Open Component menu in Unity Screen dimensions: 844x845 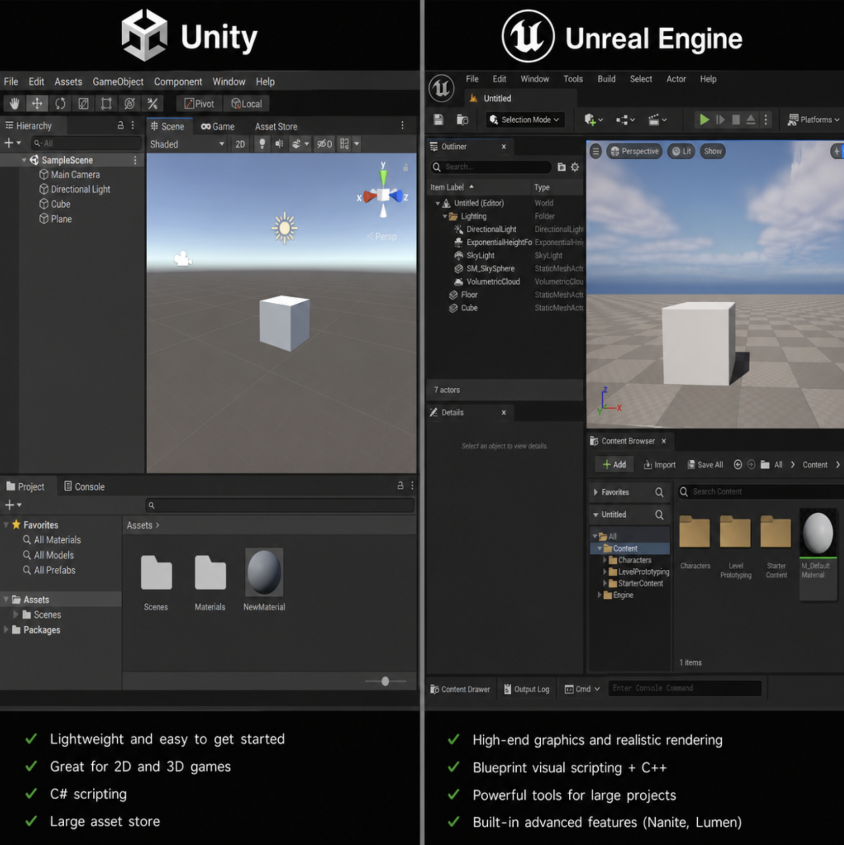[x=178, y=82]
